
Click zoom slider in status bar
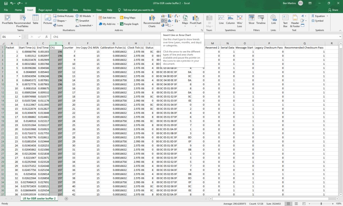pyautogui.click(x=321, y=204)
